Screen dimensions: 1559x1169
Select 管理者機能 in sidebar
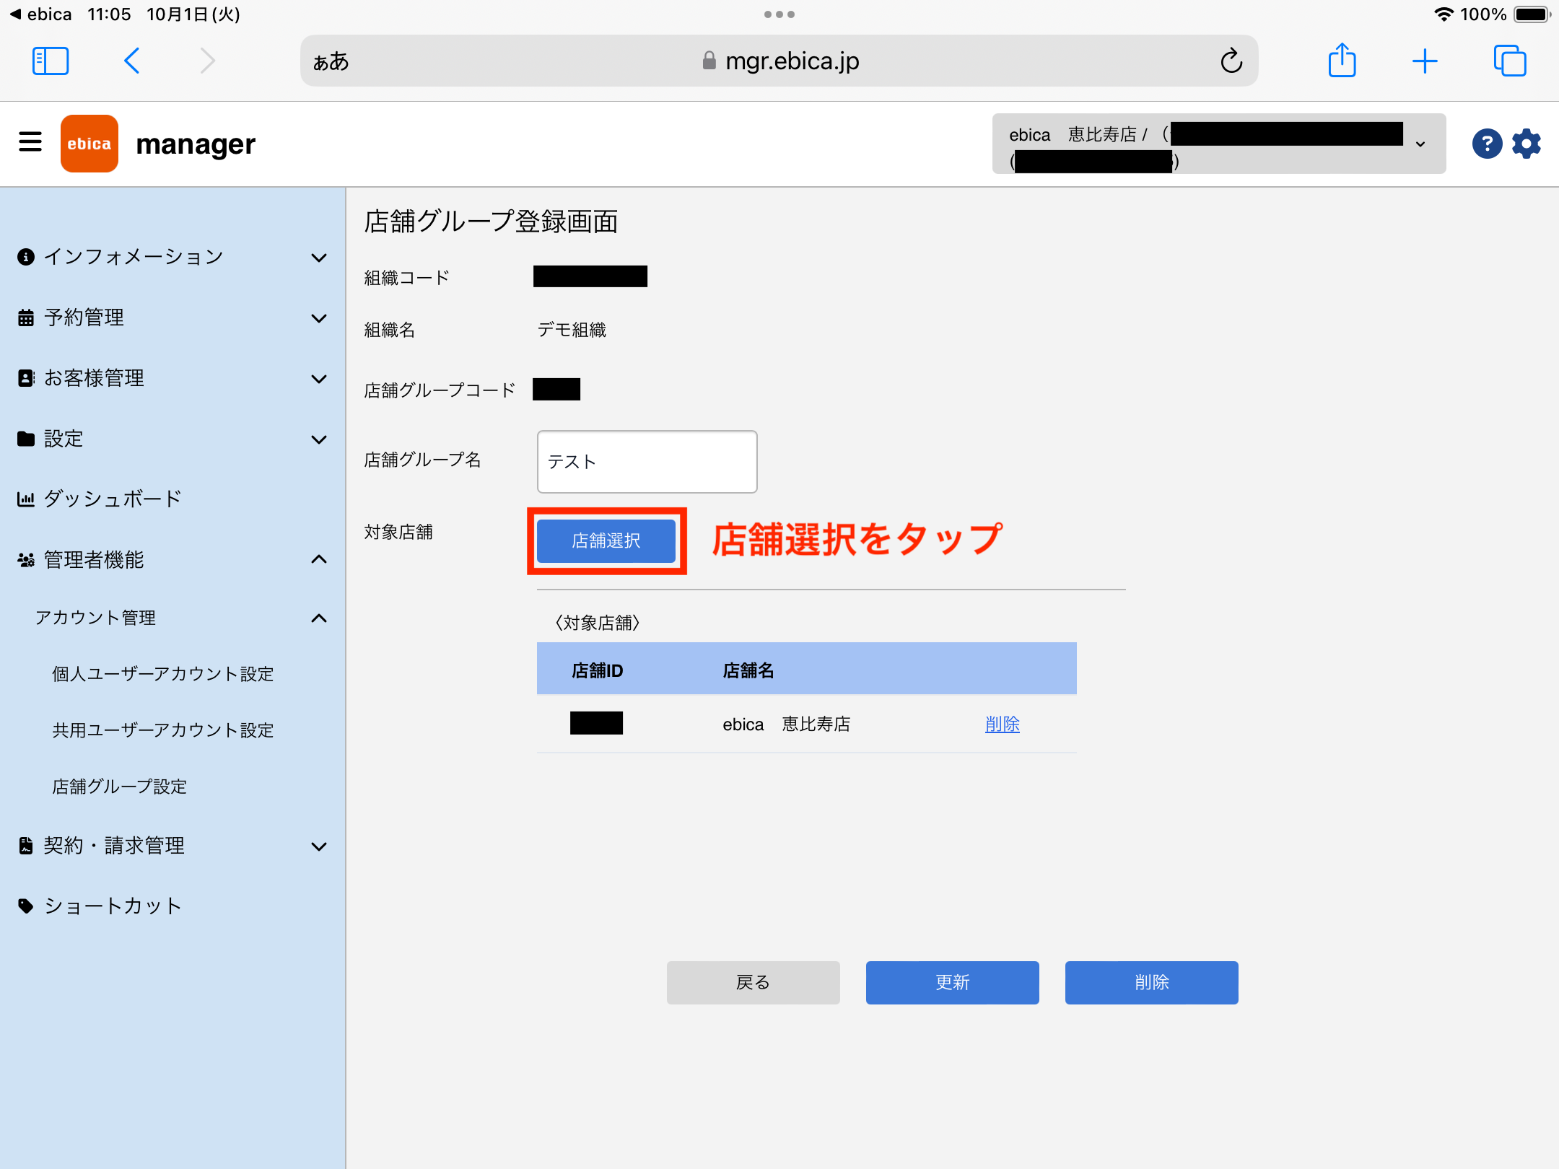coord(95,559)
